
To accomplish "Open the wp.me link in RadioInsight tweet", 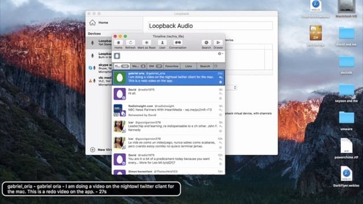I will click(198, 110).
